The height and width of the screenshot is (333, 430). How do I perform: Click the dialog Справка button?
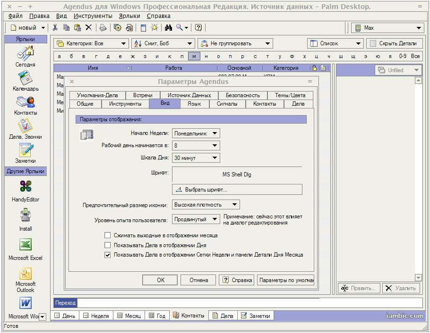pos(237,280)
